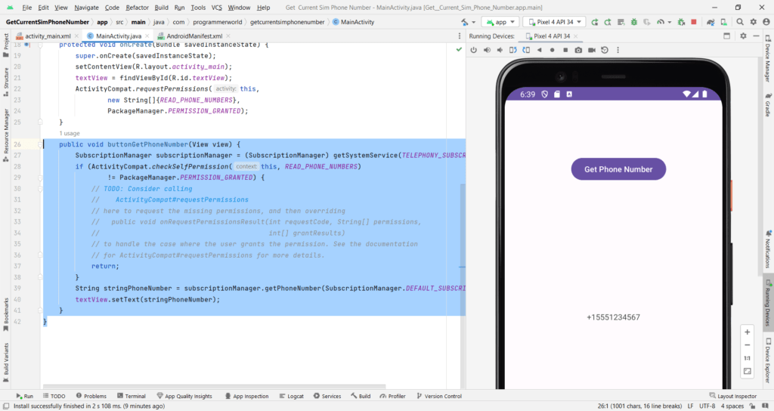Screen dimensions: 774x411
Task: Open the TODO tool window
Action: pyautogui.click(x=54, y=396)
